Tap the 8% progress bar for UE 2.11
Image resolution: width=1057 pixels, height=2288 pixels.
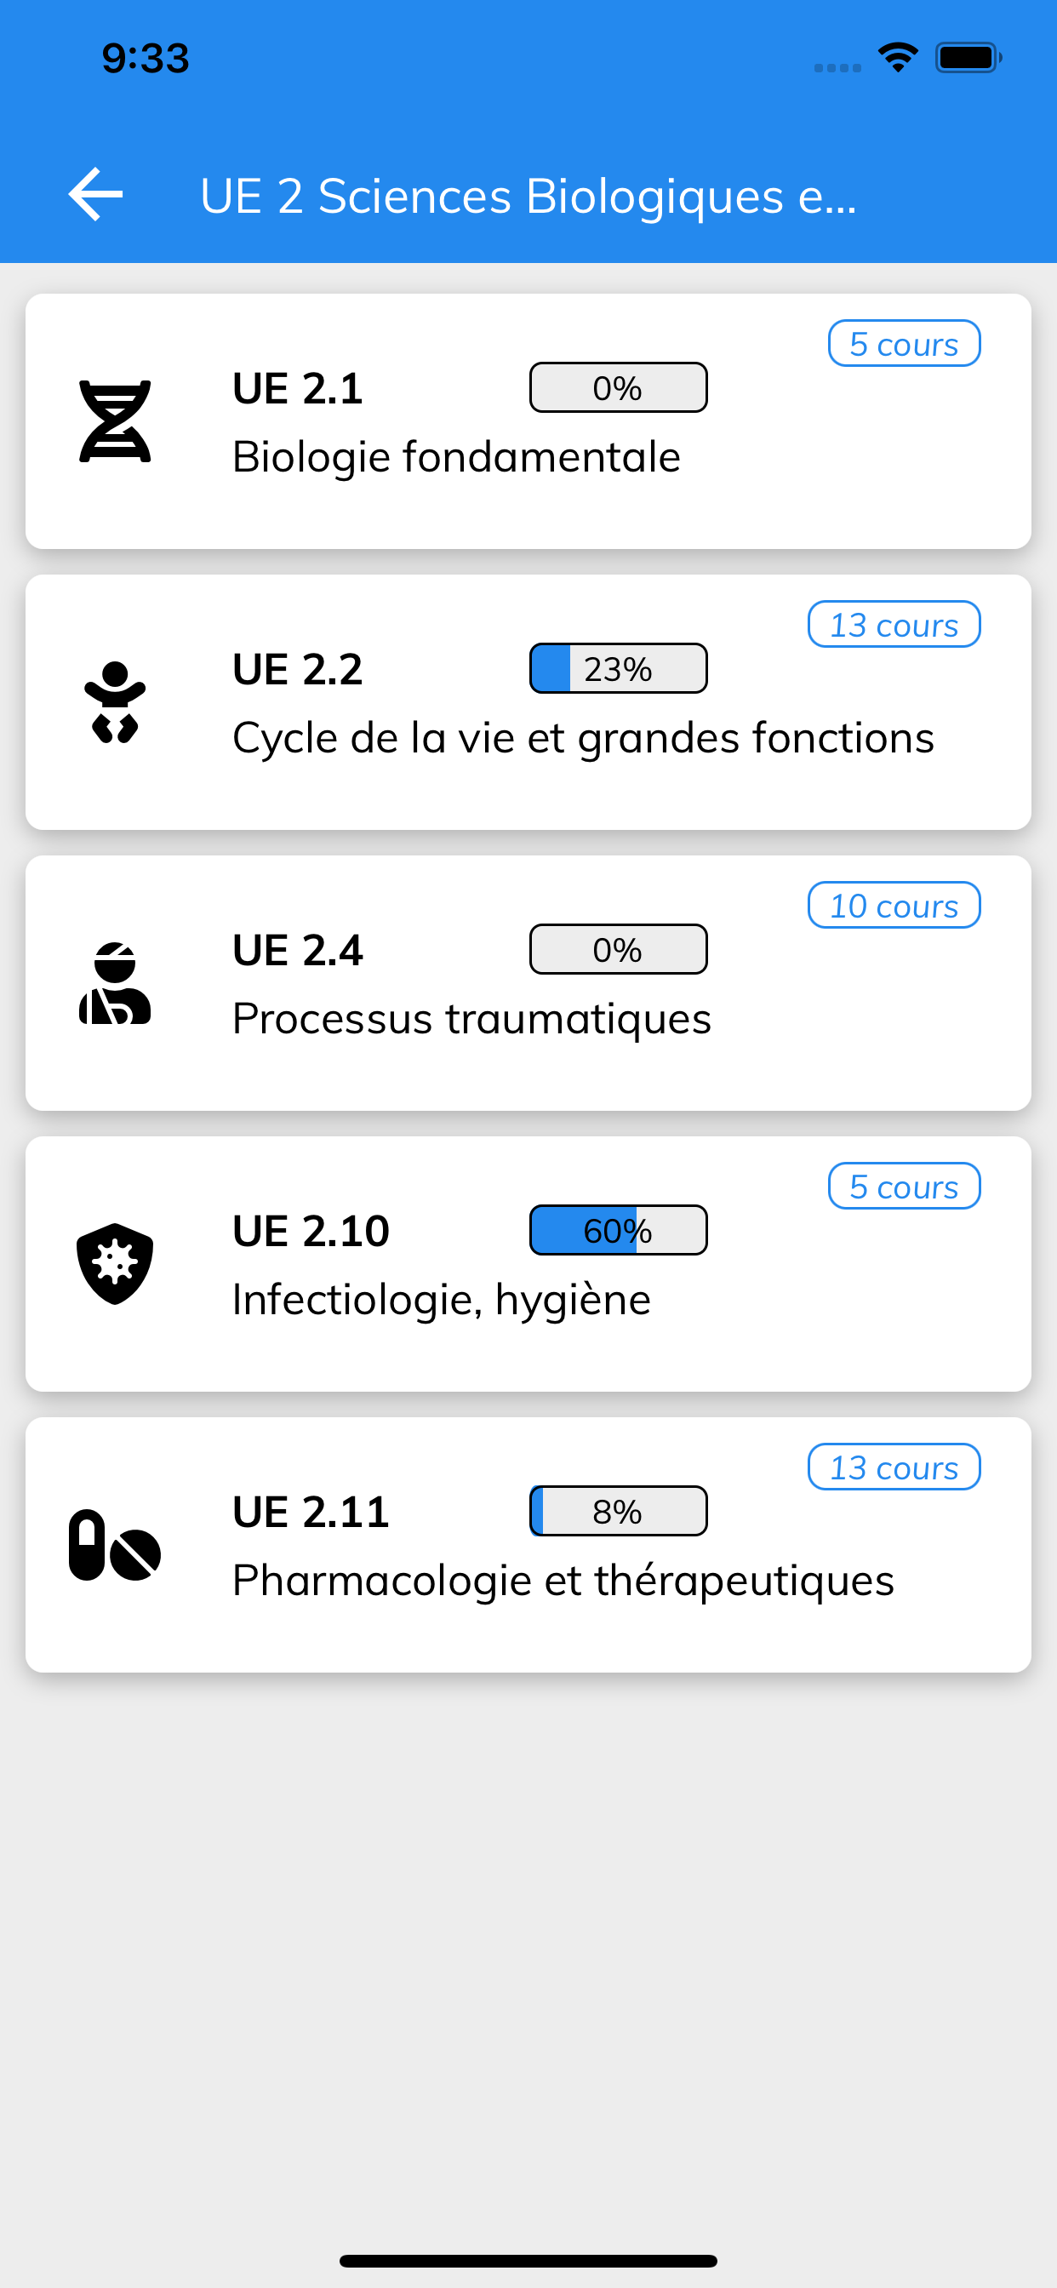point(618,1511)
